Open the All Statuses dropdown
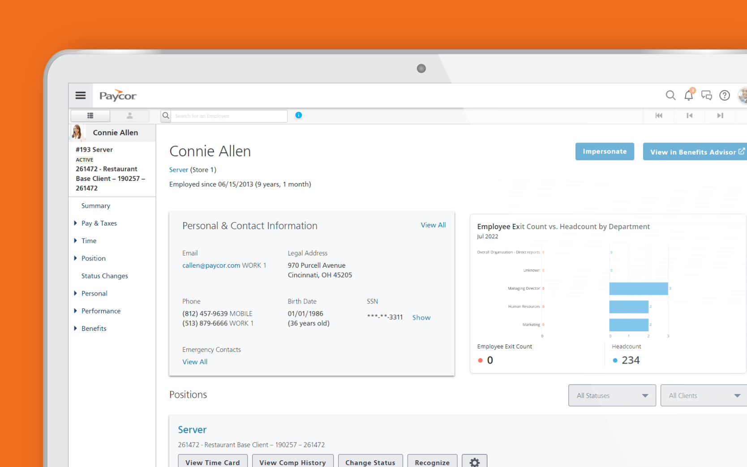 click(612, 395)
